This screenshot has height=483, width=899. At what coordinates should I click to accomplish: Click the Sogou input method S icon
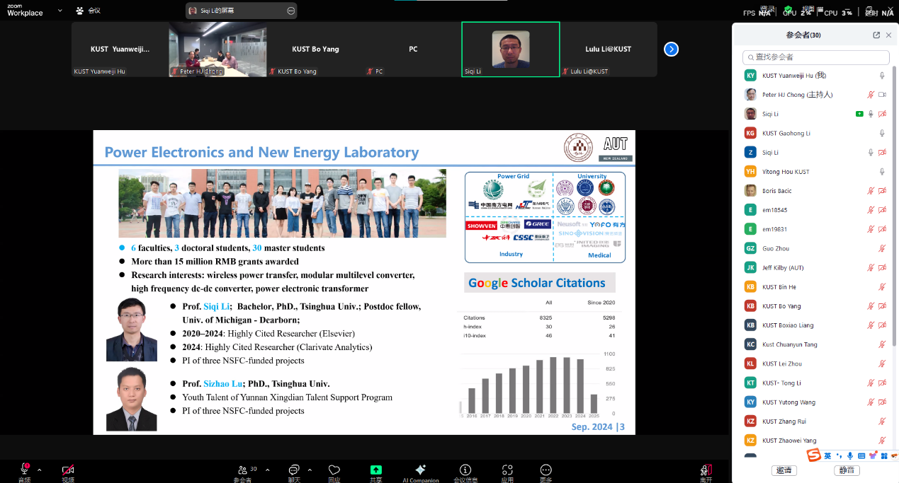point(813,455)
